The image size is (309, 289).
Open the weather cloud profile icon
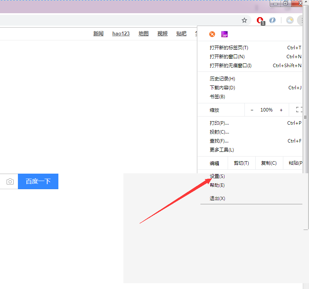coord(290,20)
